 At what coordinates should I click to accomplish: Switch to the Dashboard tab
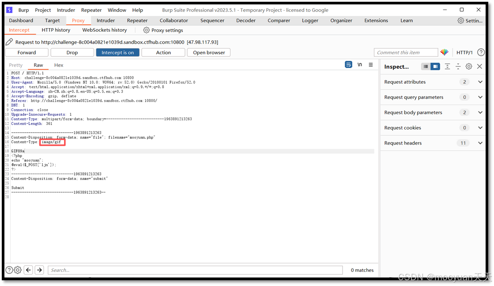(x=21, y=20)
